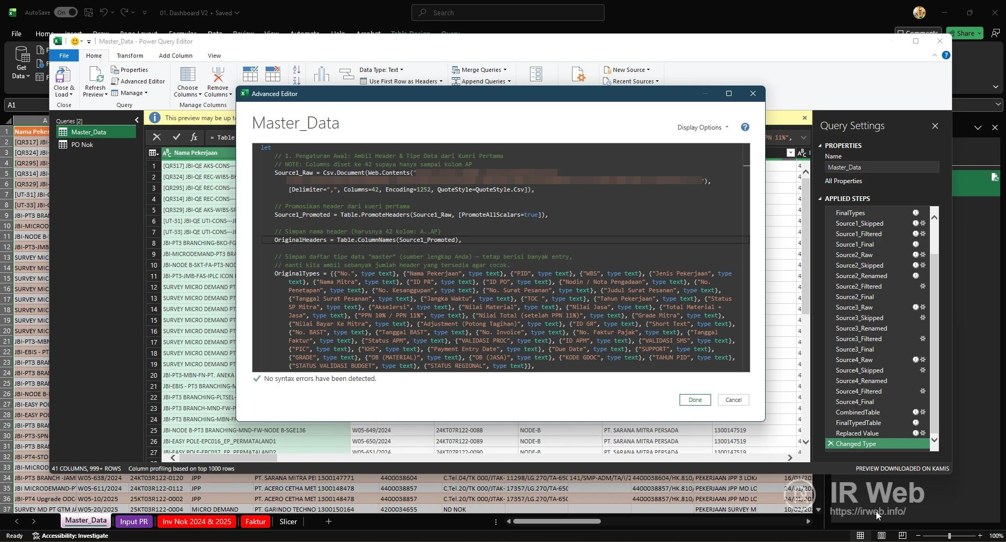Switch to the Faktur sheet tab
This screenshot has height=542, width=1006.
255,521
